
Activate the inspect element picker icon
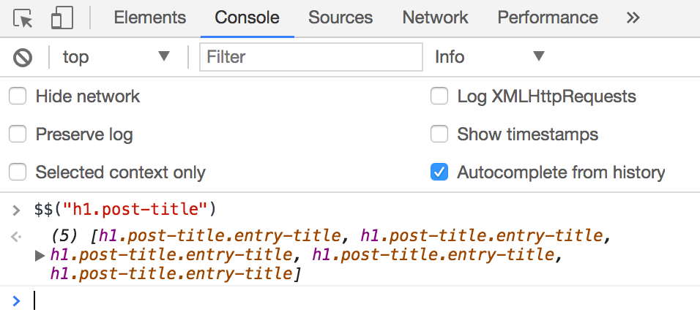24,18
